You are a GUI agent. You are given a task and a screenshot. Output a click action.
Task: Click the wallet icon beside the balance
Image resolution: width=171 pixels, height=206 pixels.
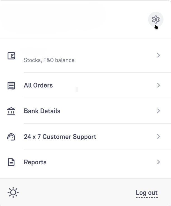pyautogui.click(x=11, y=55)
